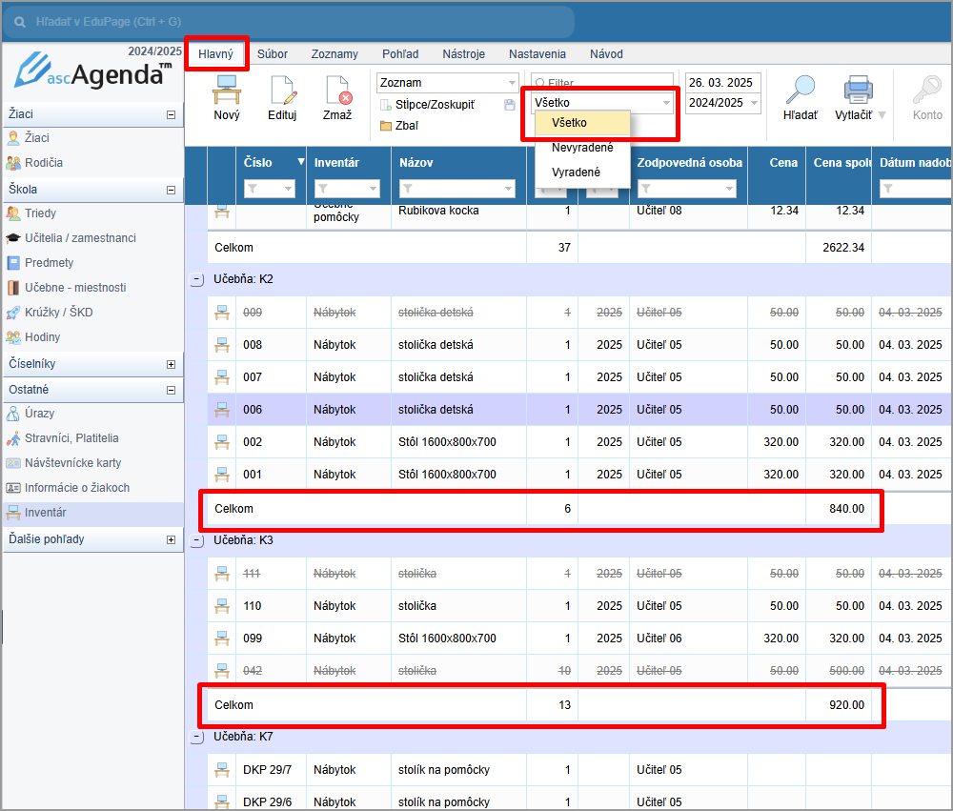Select Nevyradené from the filter list
Viewport: 953px width, 811px height.
(x=582, y=148)
